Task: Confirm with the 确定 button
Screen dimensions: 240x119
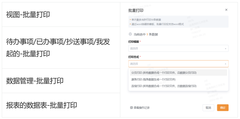Action: point(223,108)
